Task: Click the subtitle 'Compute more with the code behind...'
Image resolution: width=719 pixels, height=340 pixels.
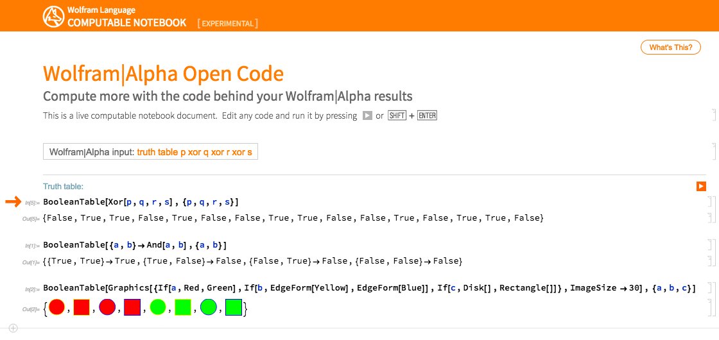Action: (227, 97)
